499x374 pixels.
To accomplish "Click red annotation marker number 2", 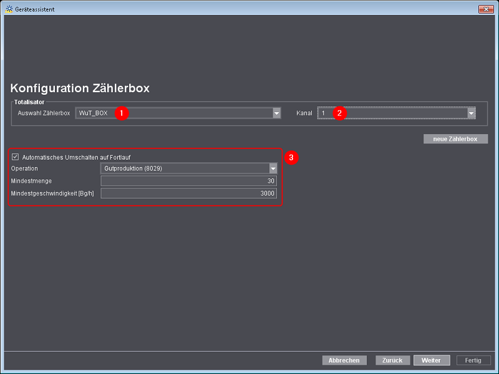I will coord(339,113).
